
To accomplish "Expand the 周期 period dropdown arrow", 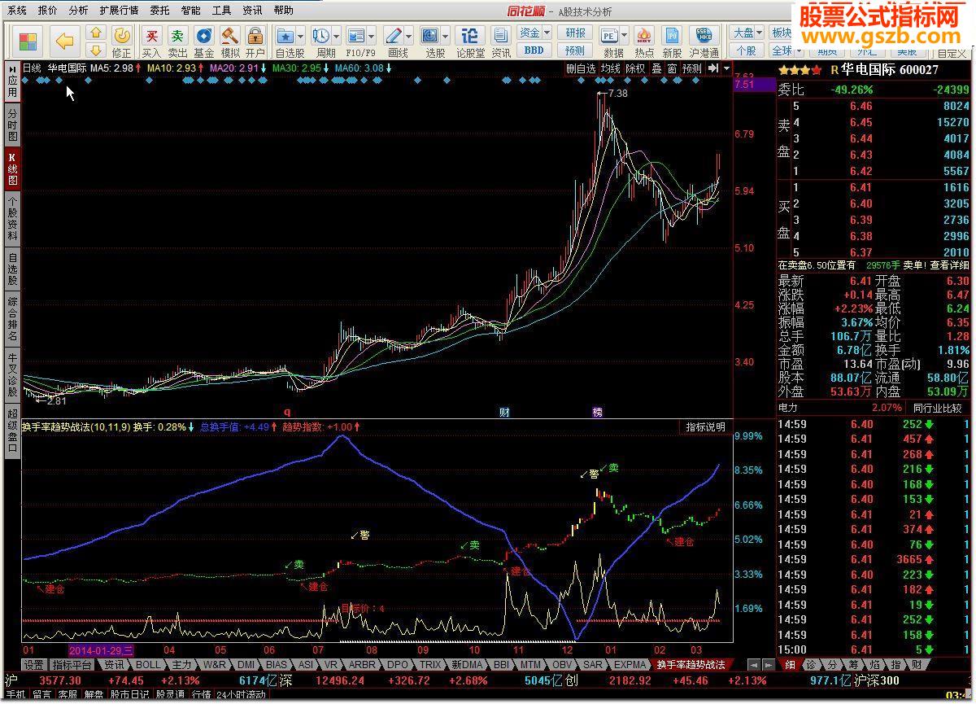I will coord(335,37).
